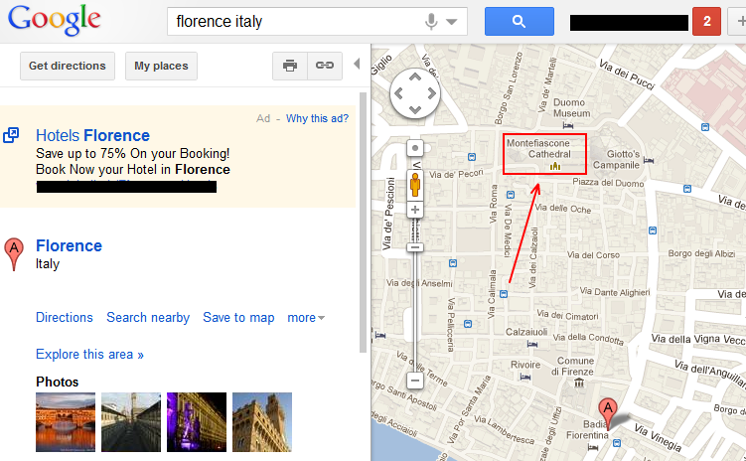Click the link share icon

tap(325, 66)
